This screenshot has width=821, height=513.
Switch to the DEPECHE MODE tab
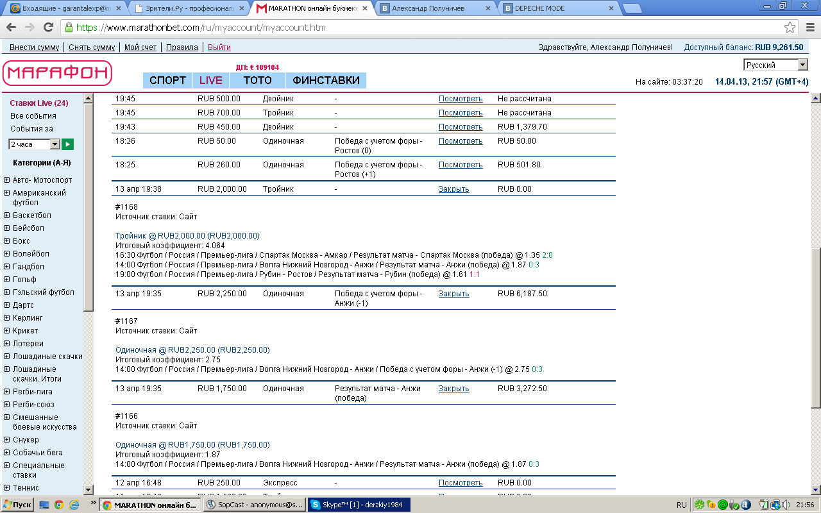click(558, 8)
